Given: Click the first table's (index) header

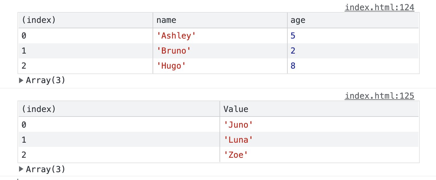Looking at the screenshot, I should [x=86, y=20].
